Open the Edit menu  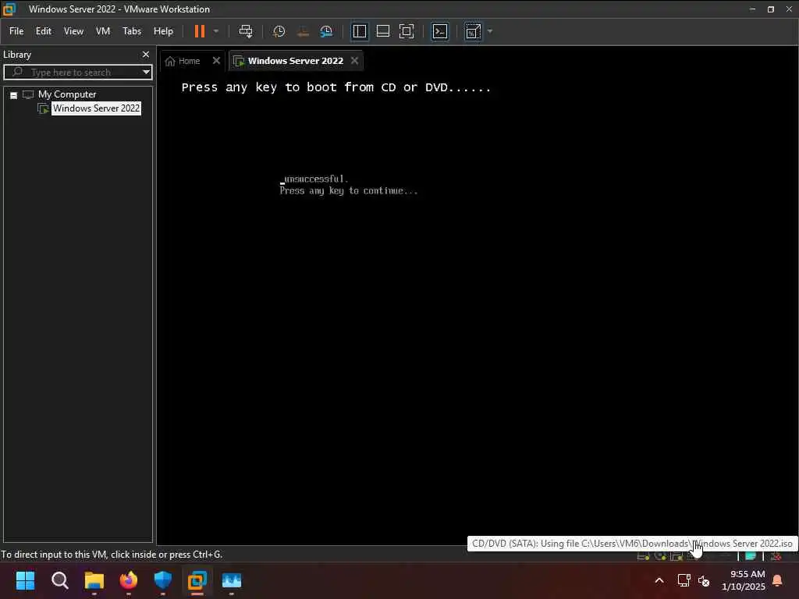44,31
